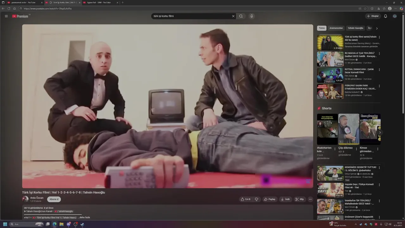Open options for 'Kimse görmeden' short
The image size is (405, 228).
point(377,149)
